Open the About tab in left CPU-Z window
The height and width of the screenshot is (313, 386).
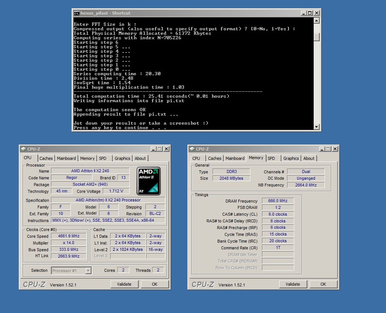[140, 158]
